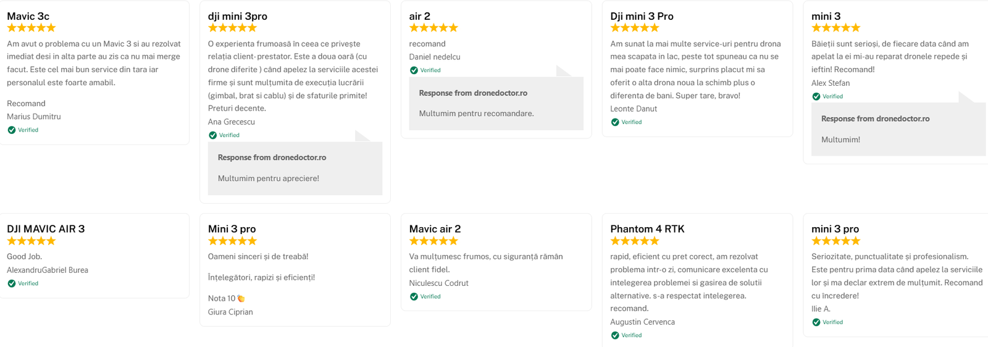Click the "Mavic air 2" review heading
This screenshot has height=347, width=988.
(435, 229)
